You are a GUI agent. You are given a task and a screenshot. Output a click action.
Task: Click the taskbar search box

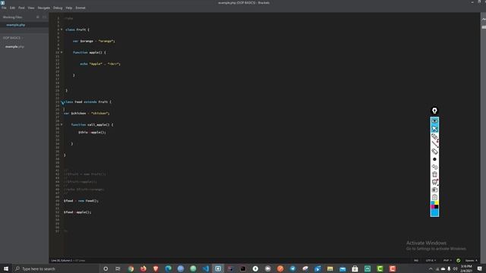[55, 268]
